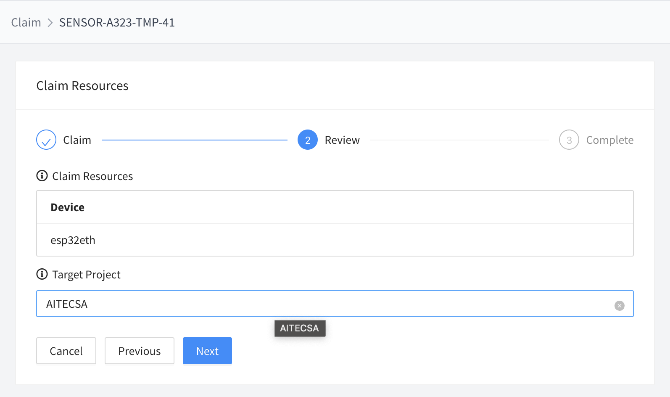
Task: Select the Claim step label
Action: pos(77,140)
